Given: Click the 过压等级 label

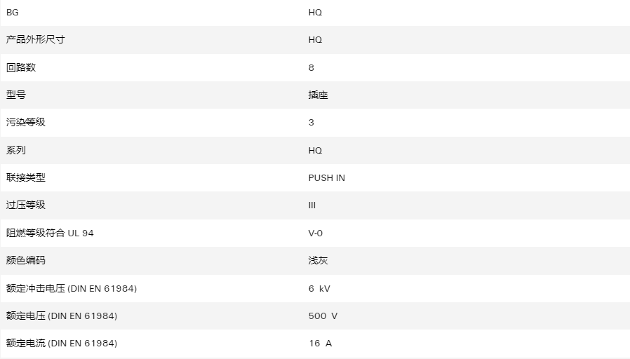Looking at the screenshot, I should 26,205.
